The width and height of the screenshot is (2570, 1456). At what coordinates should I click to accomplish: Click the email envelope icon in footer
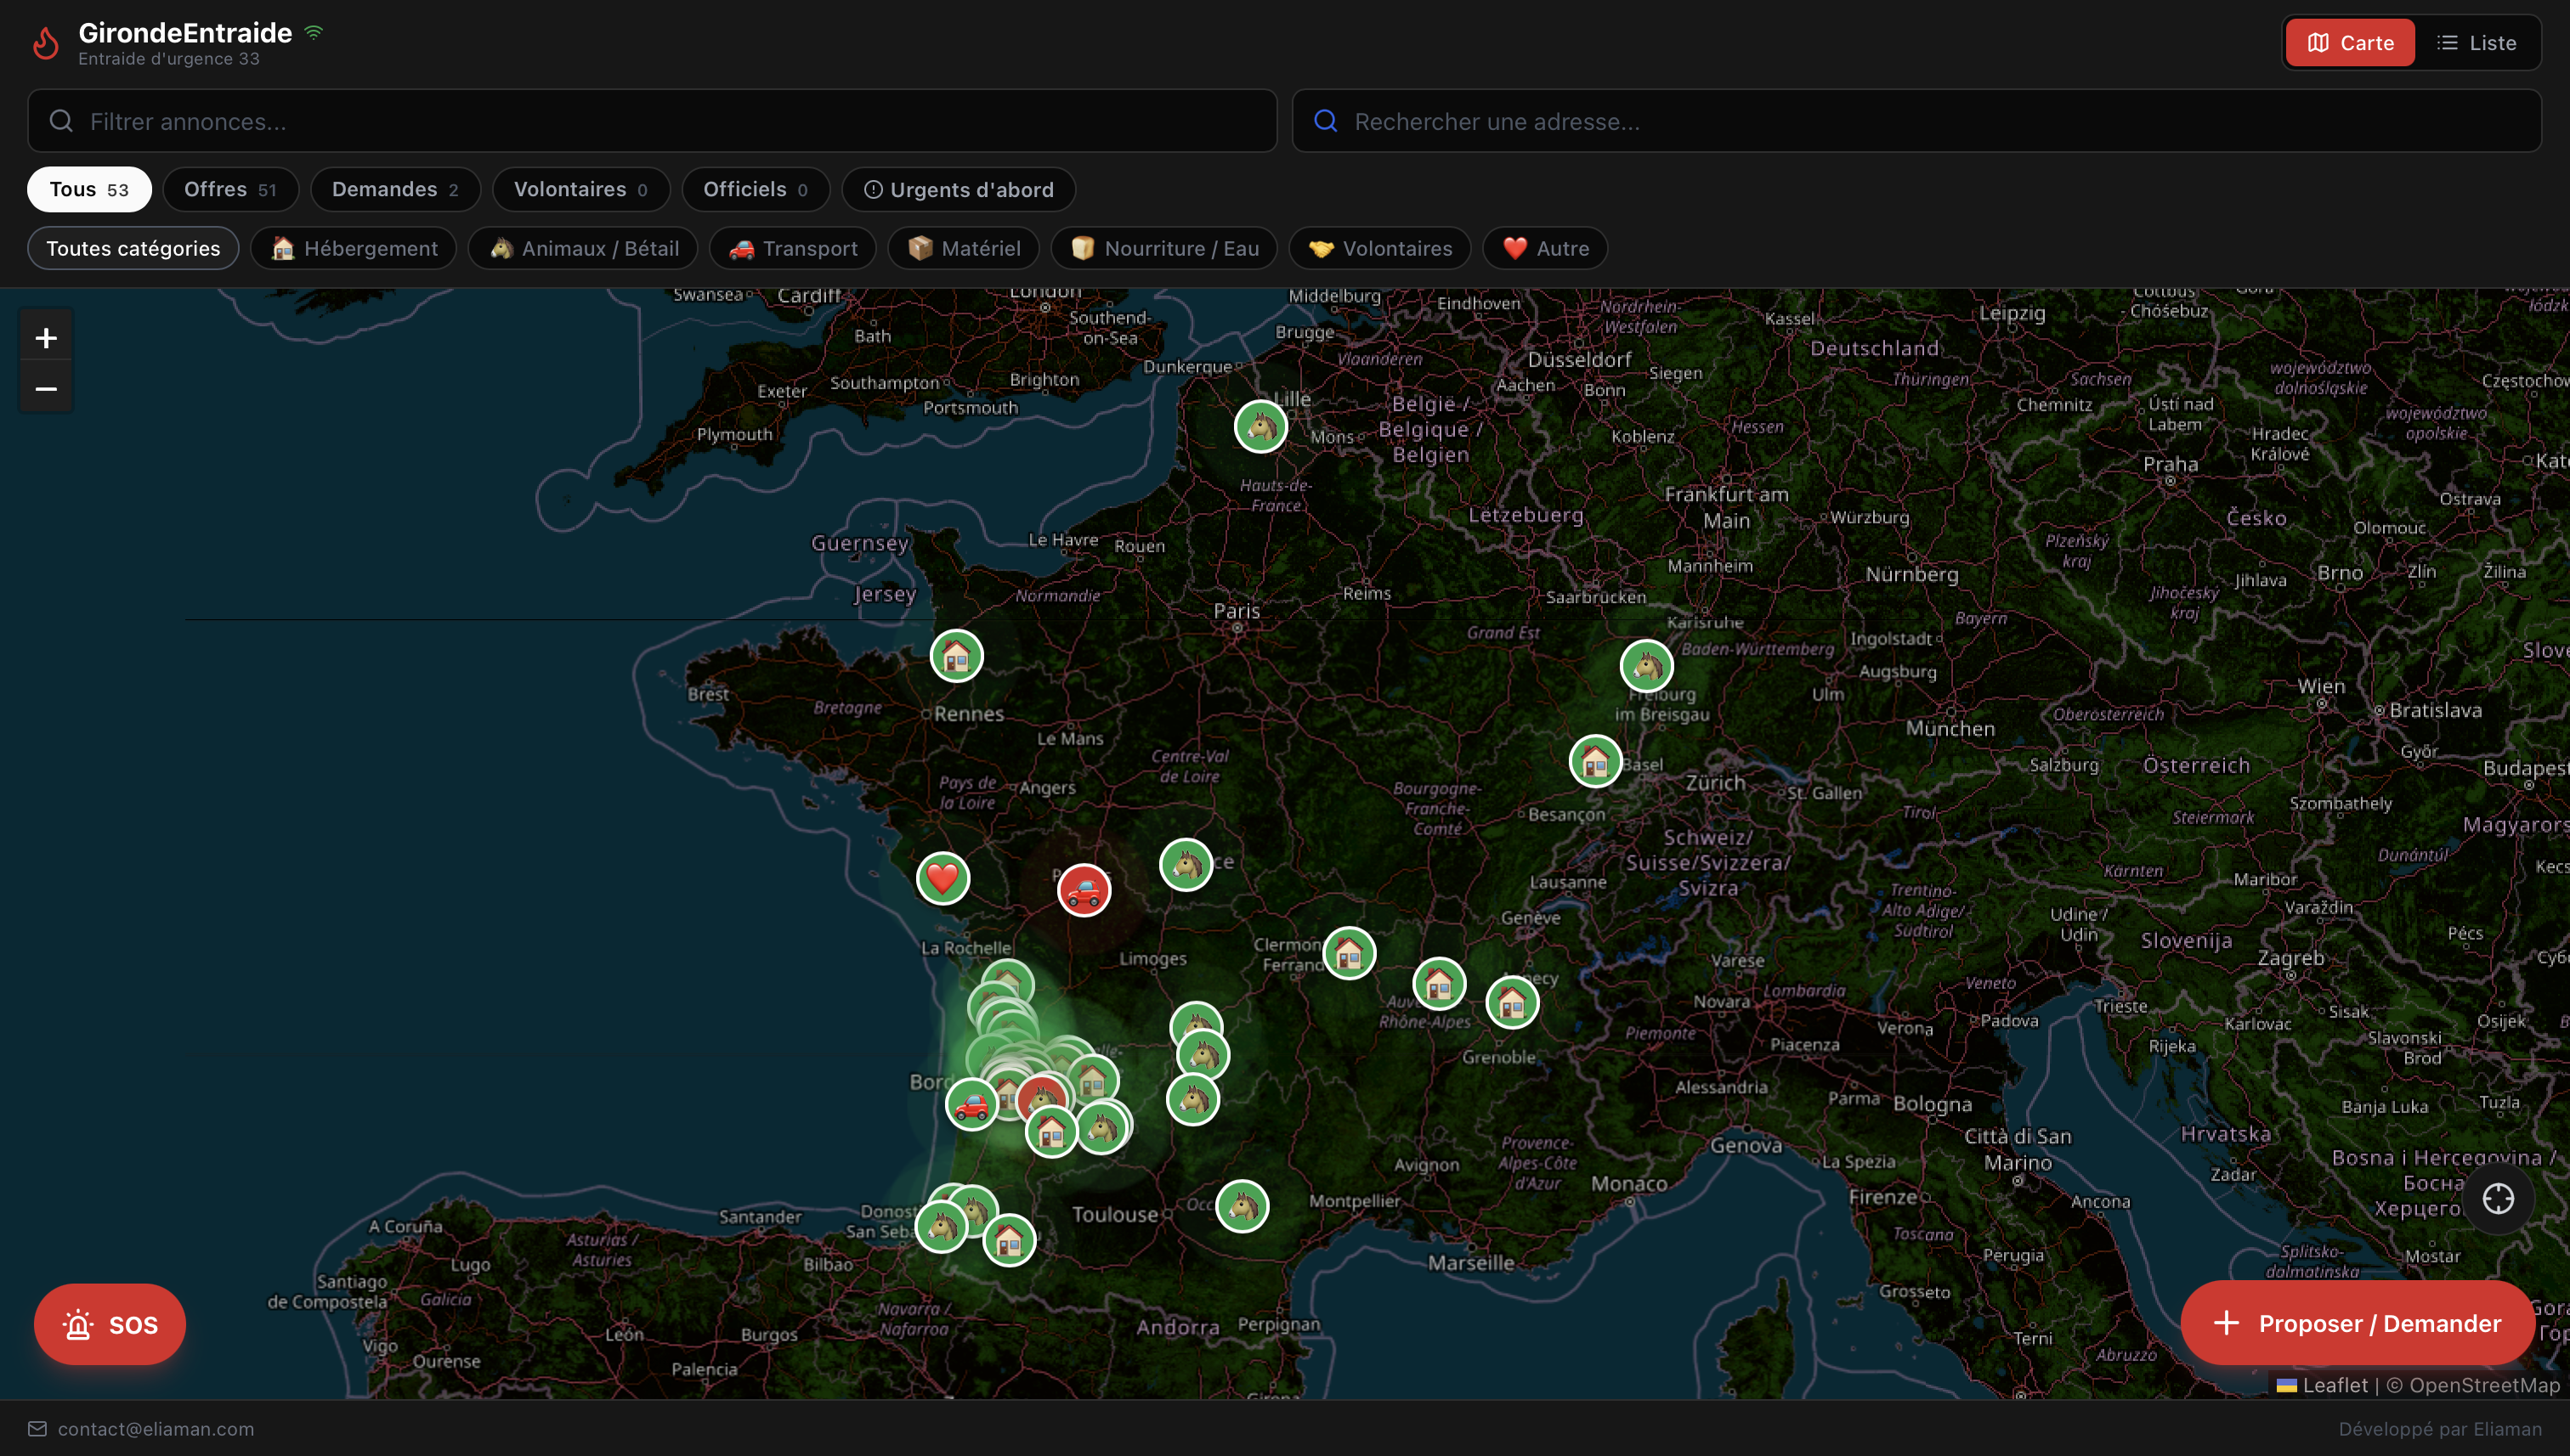click(37, 1428)
